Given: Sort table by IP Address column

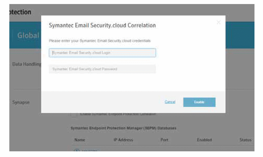Looking at the screenshot, I should tap(123, 140).
